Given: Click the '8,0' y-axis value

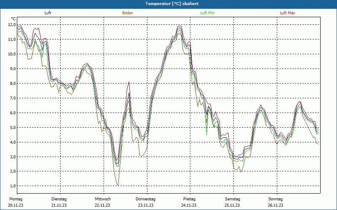Looking at the screenshot, I should pos(13,83).
